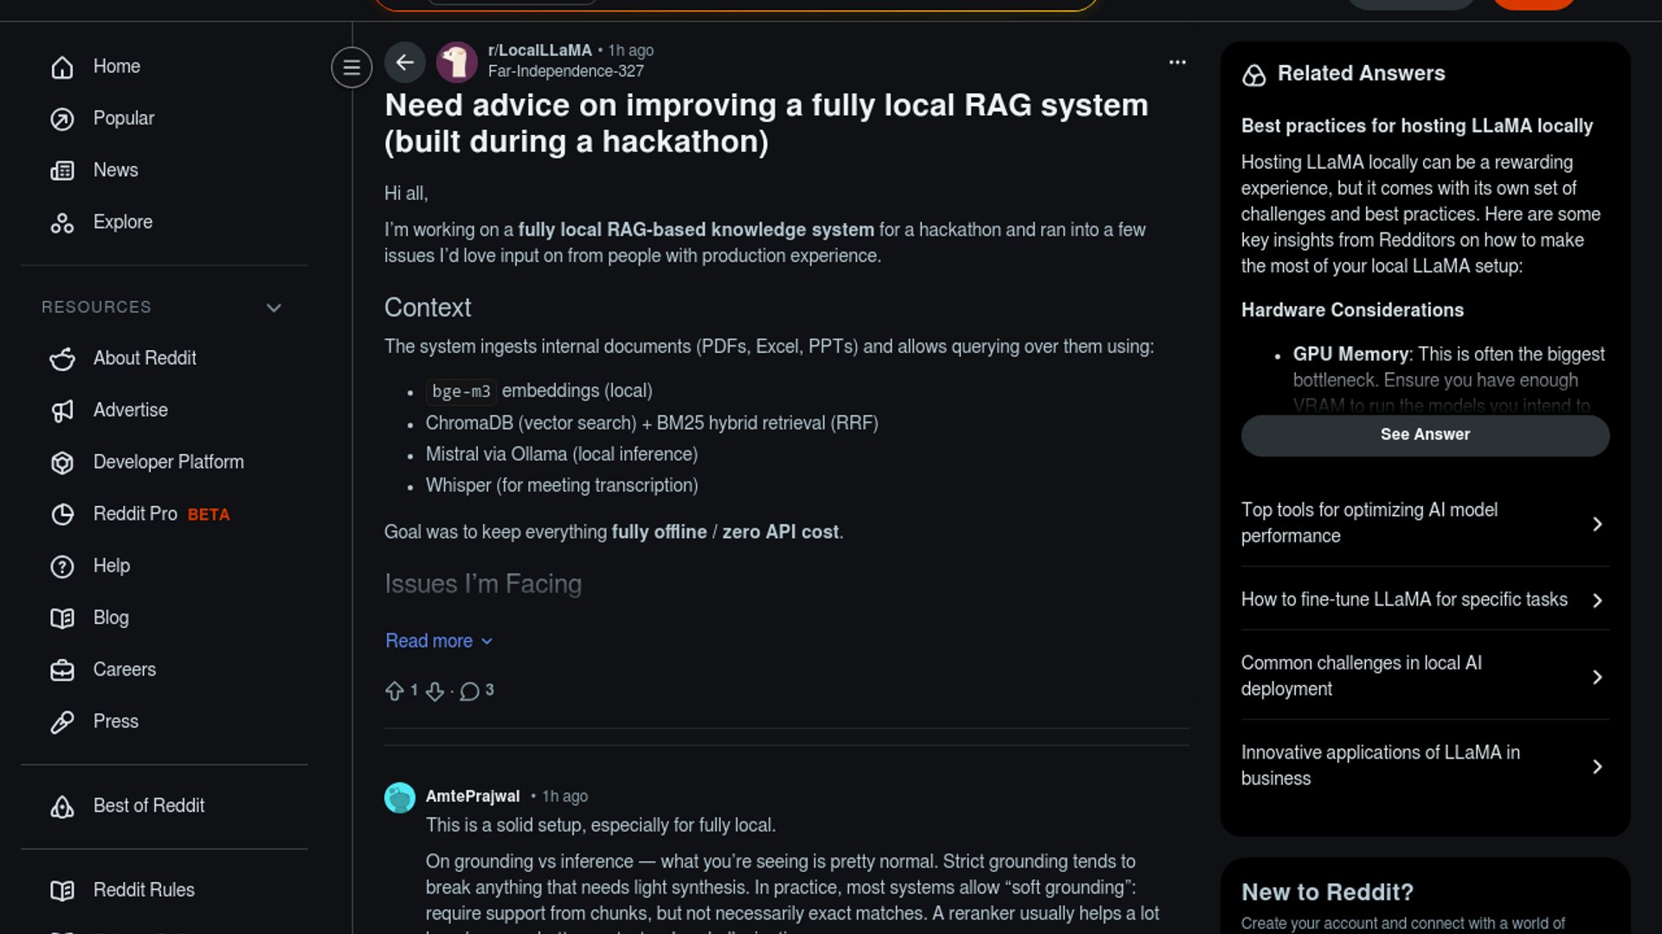This screenshot has height=934, width=1662.
Task: Collapse the Resources section
Action: (x=274, y=308)
